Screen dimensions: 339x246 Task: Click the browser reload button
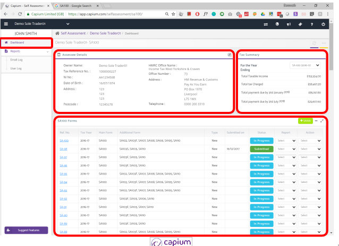point(20,14)
